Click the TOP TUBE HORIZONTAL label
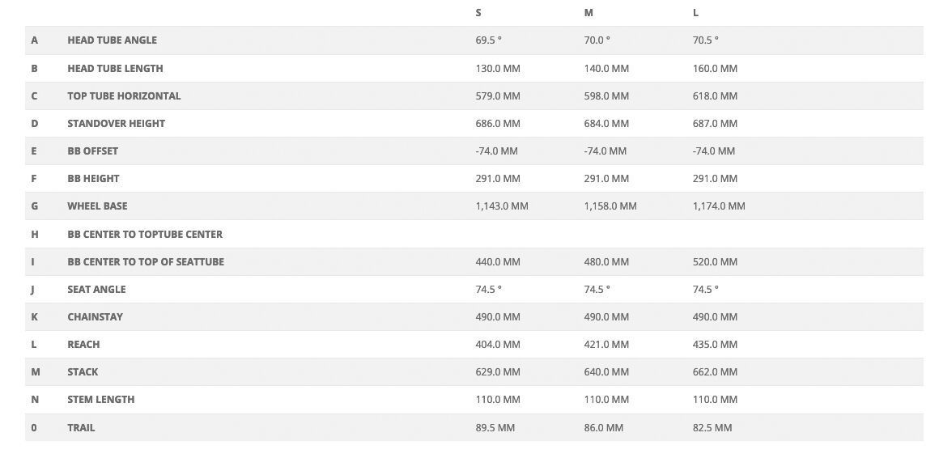This screenshot has height=458, width=939. pos(124,96)
